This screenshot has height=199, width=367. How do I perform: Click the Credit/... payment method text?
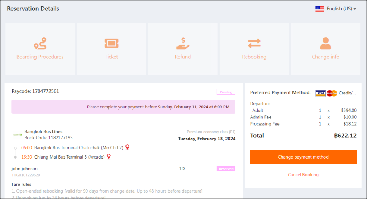tap(347, 93)
